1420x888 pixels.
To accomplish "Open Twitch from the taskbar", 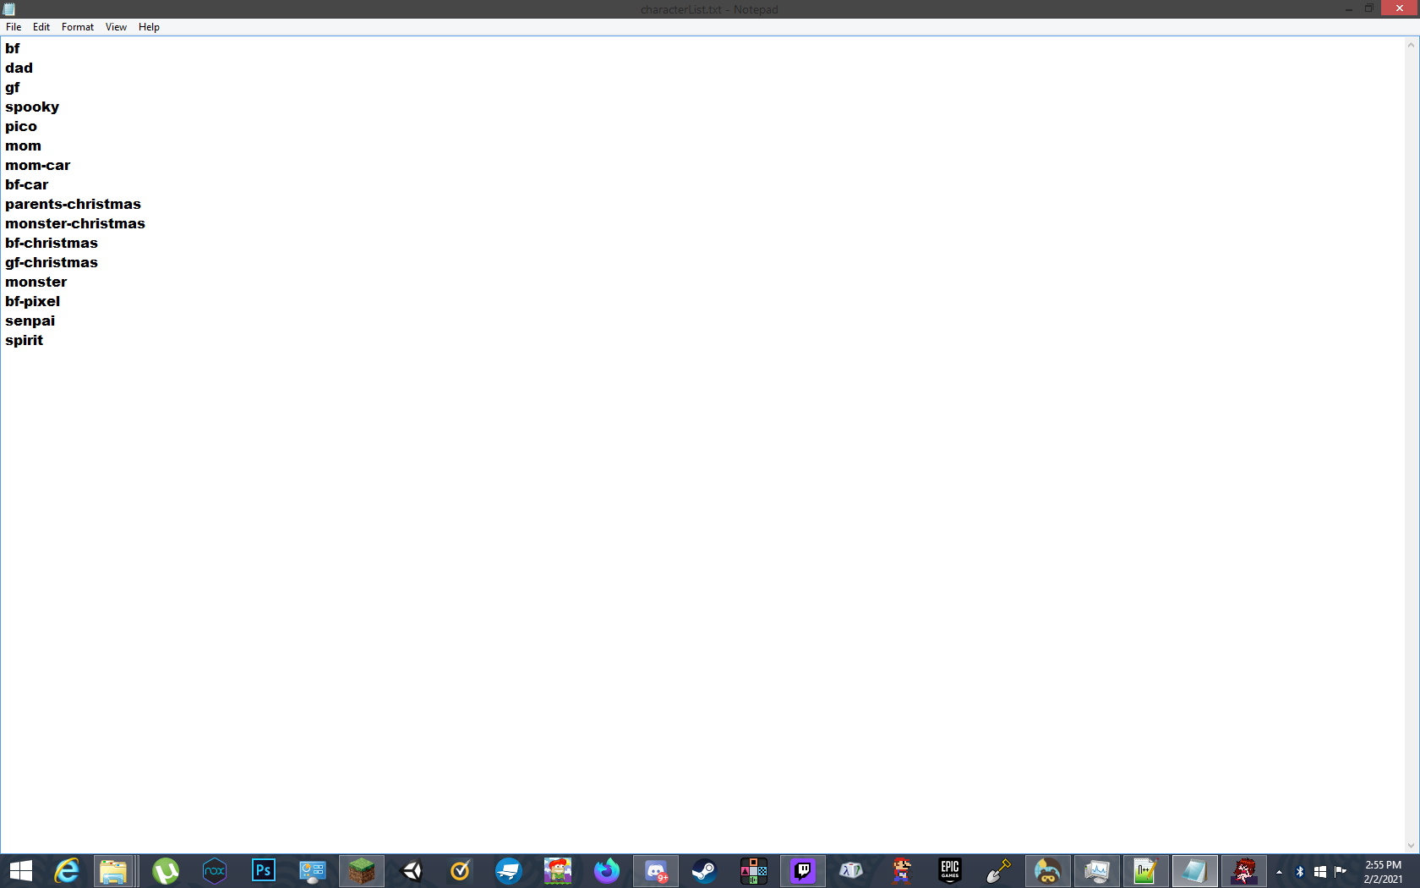I will 802,871.
